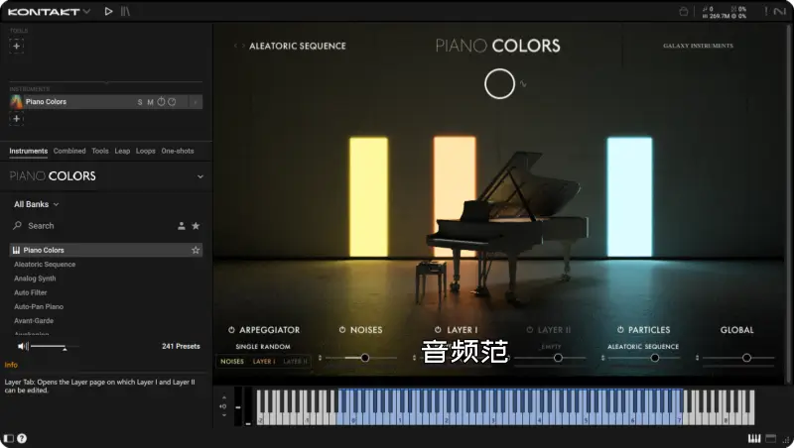Adjust the Global volume slider

click(x=746, y=358)
